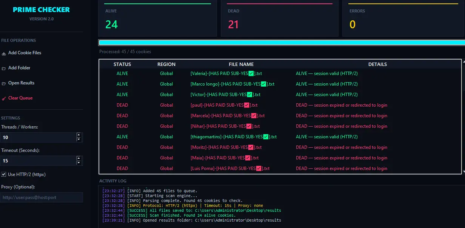
Task: Click results table scrollbar up arrow
Action: 463,62
